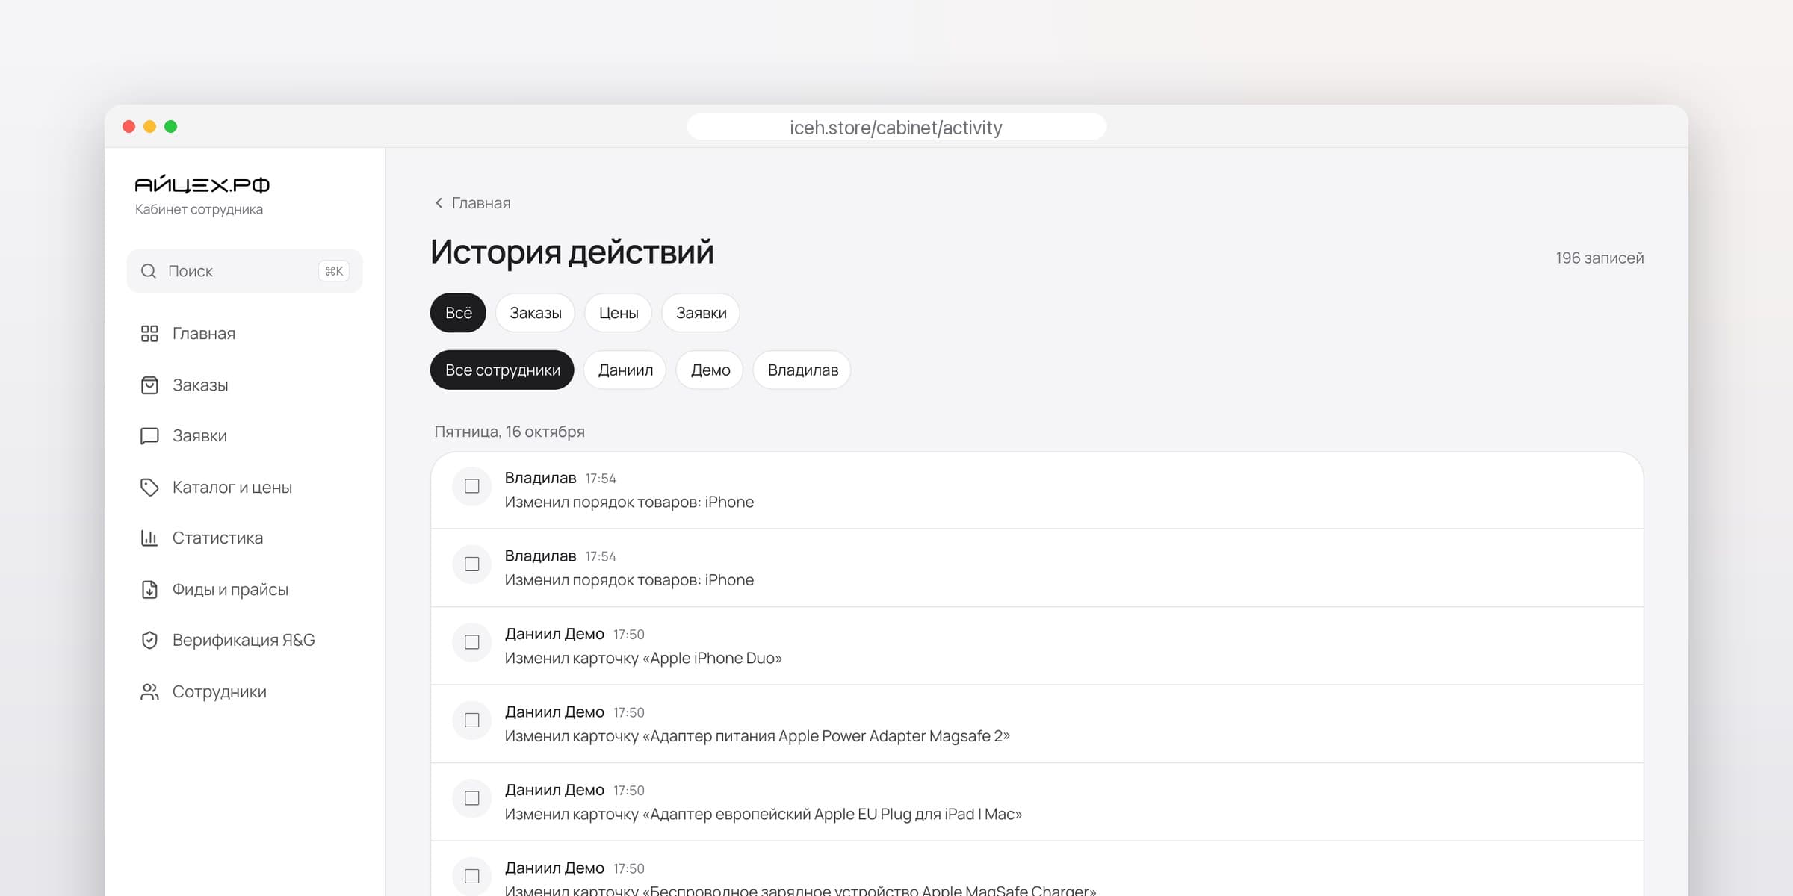
Task: Click the back chevron next to Главная
Action: 439,203
